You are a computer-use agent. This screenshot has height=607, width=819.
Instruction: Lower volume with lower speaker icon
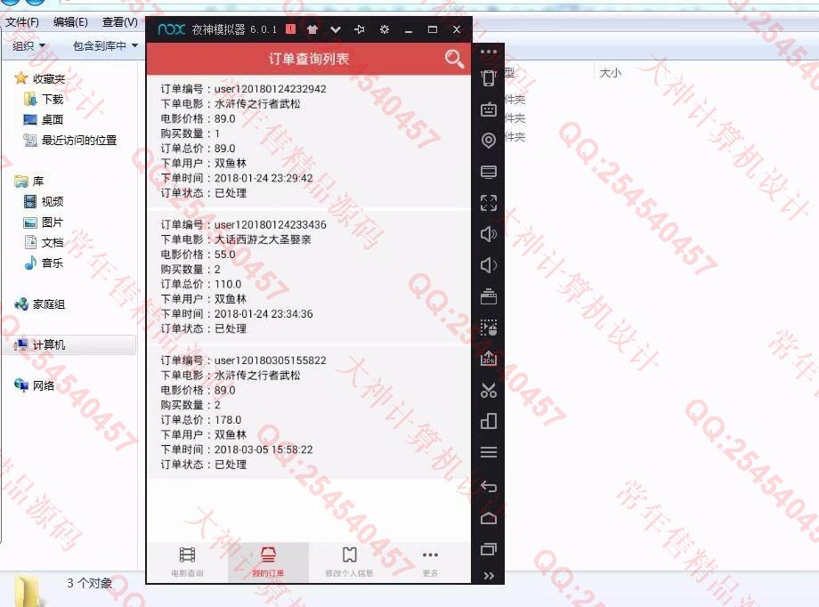click(489, 265)
